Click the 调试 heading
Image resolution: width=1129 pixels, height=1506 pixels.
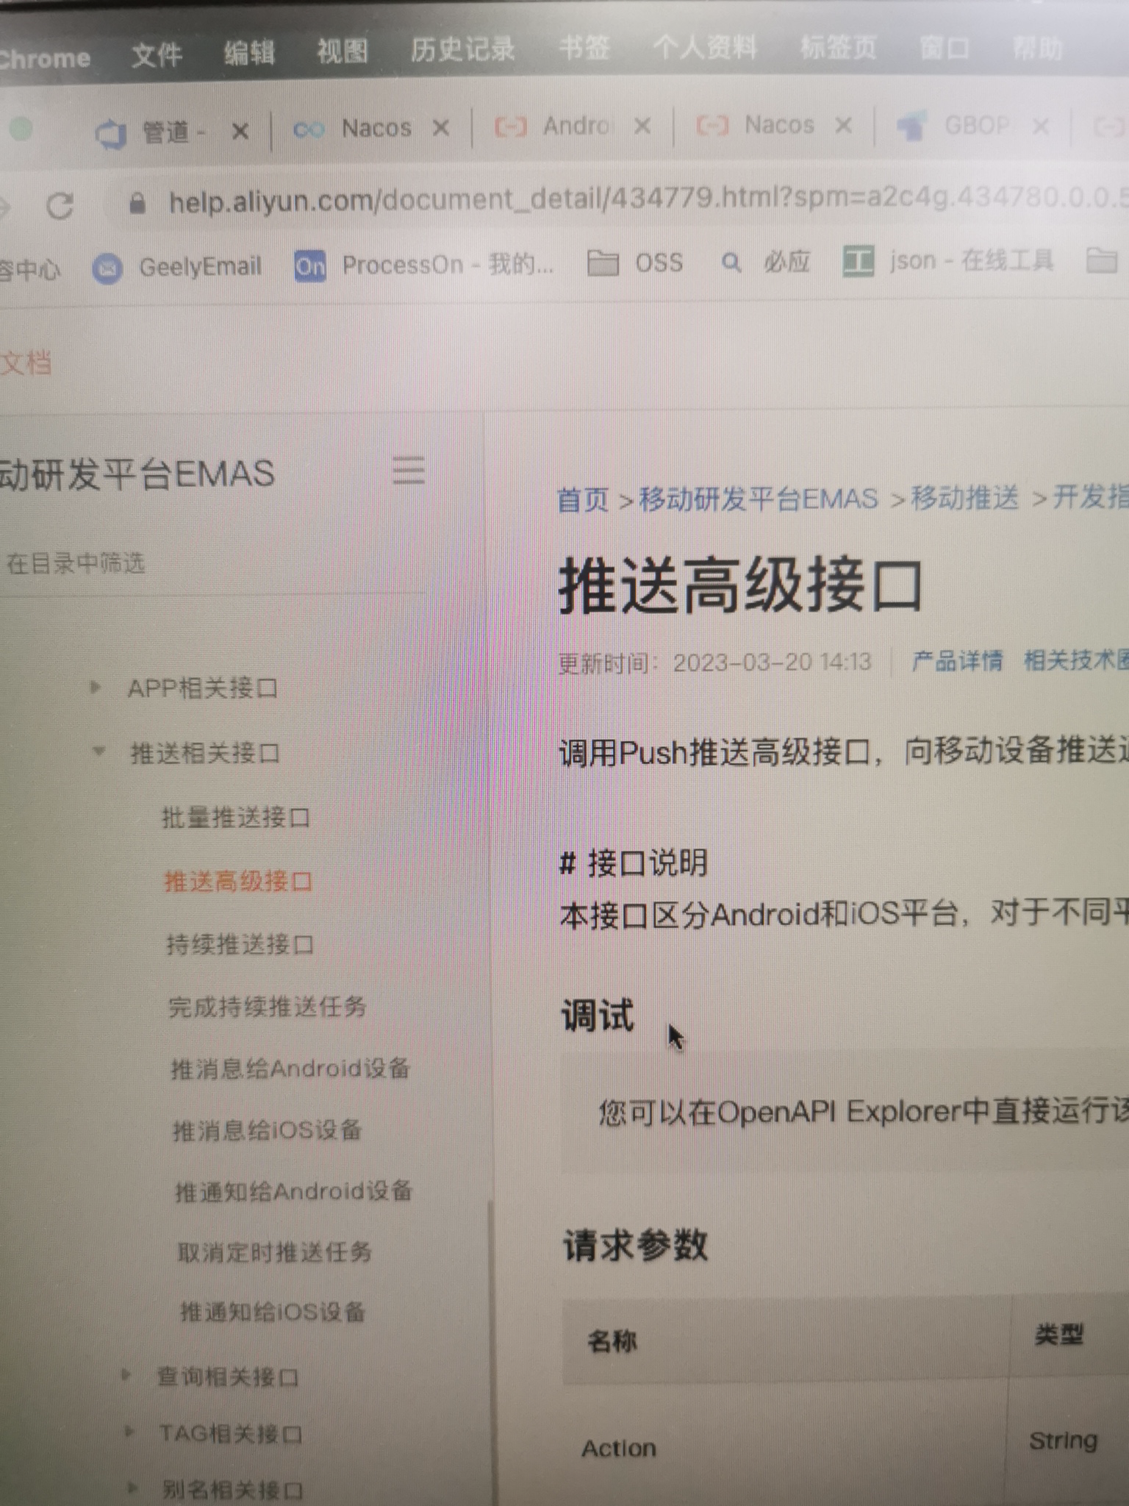point(598,1016)
